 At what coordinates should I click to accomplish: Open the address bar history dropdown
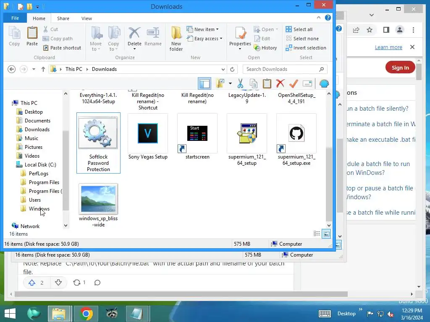click(x=223, y=69)
